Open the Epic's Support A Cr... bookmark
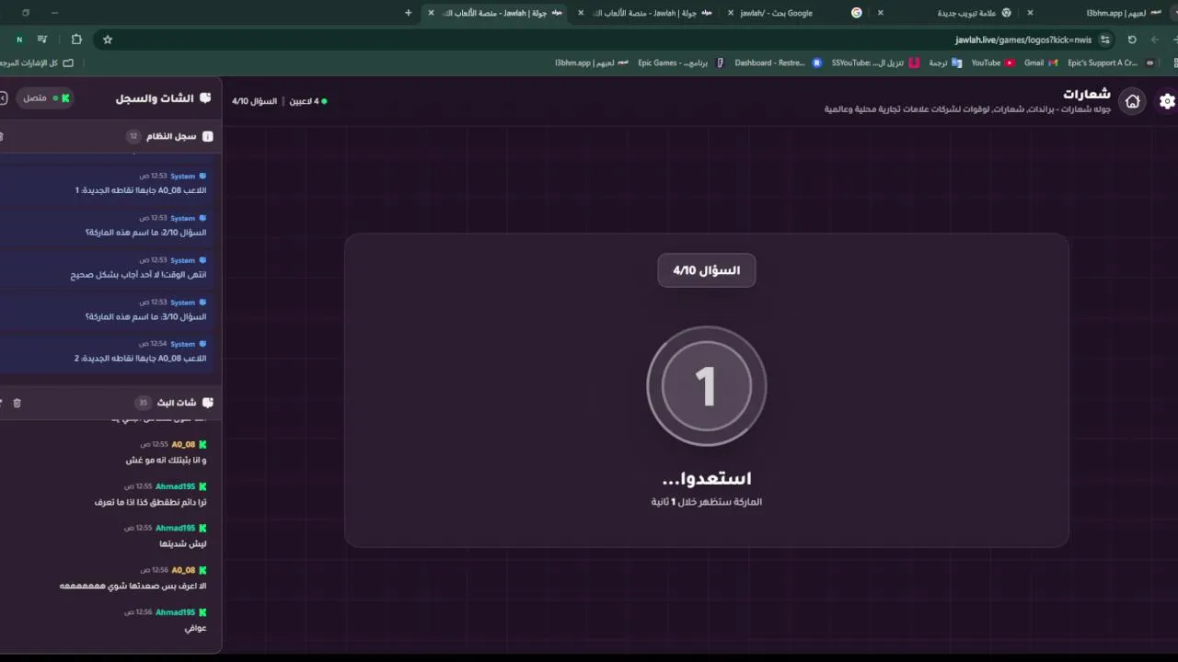 coord(1110,63)
